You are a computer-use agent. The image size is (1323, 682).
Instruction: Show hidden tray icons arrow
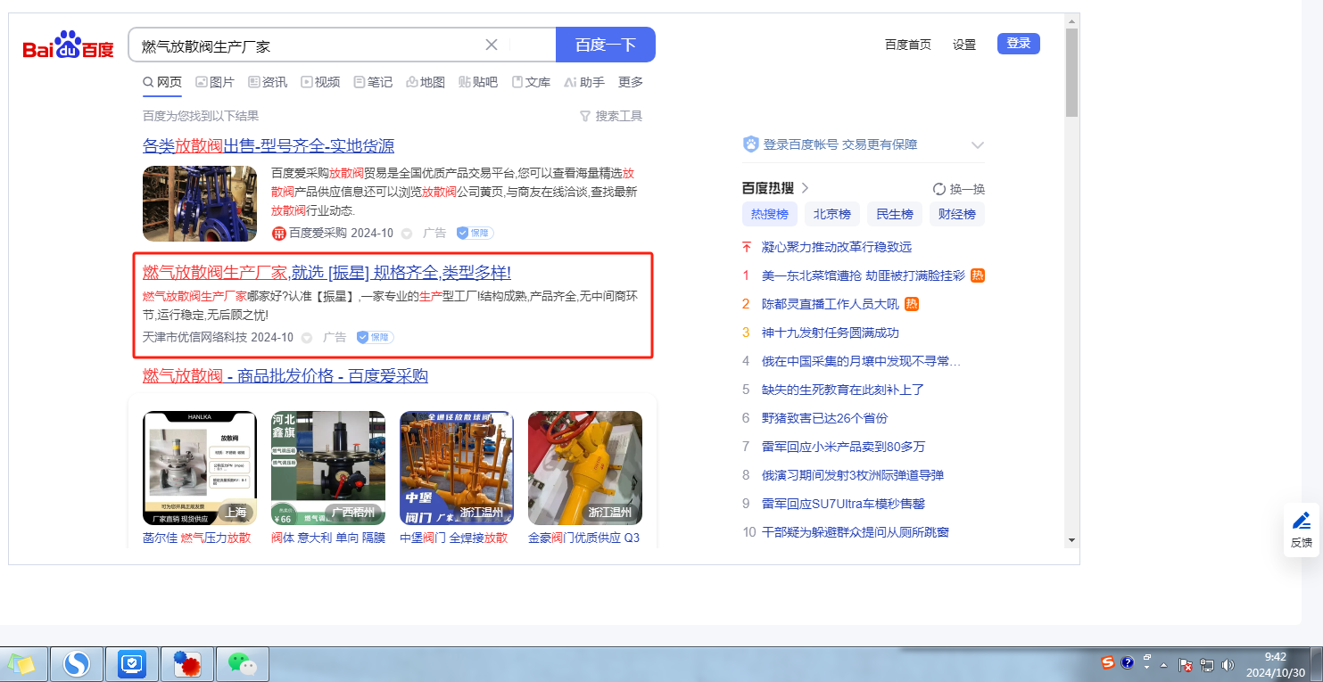pos(1163,665)
